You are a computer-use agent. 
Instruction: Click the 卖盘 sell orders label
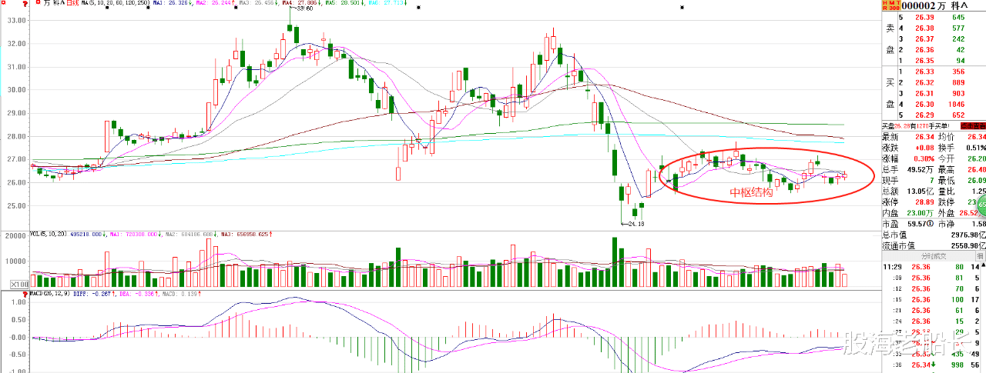pos(888,39)
